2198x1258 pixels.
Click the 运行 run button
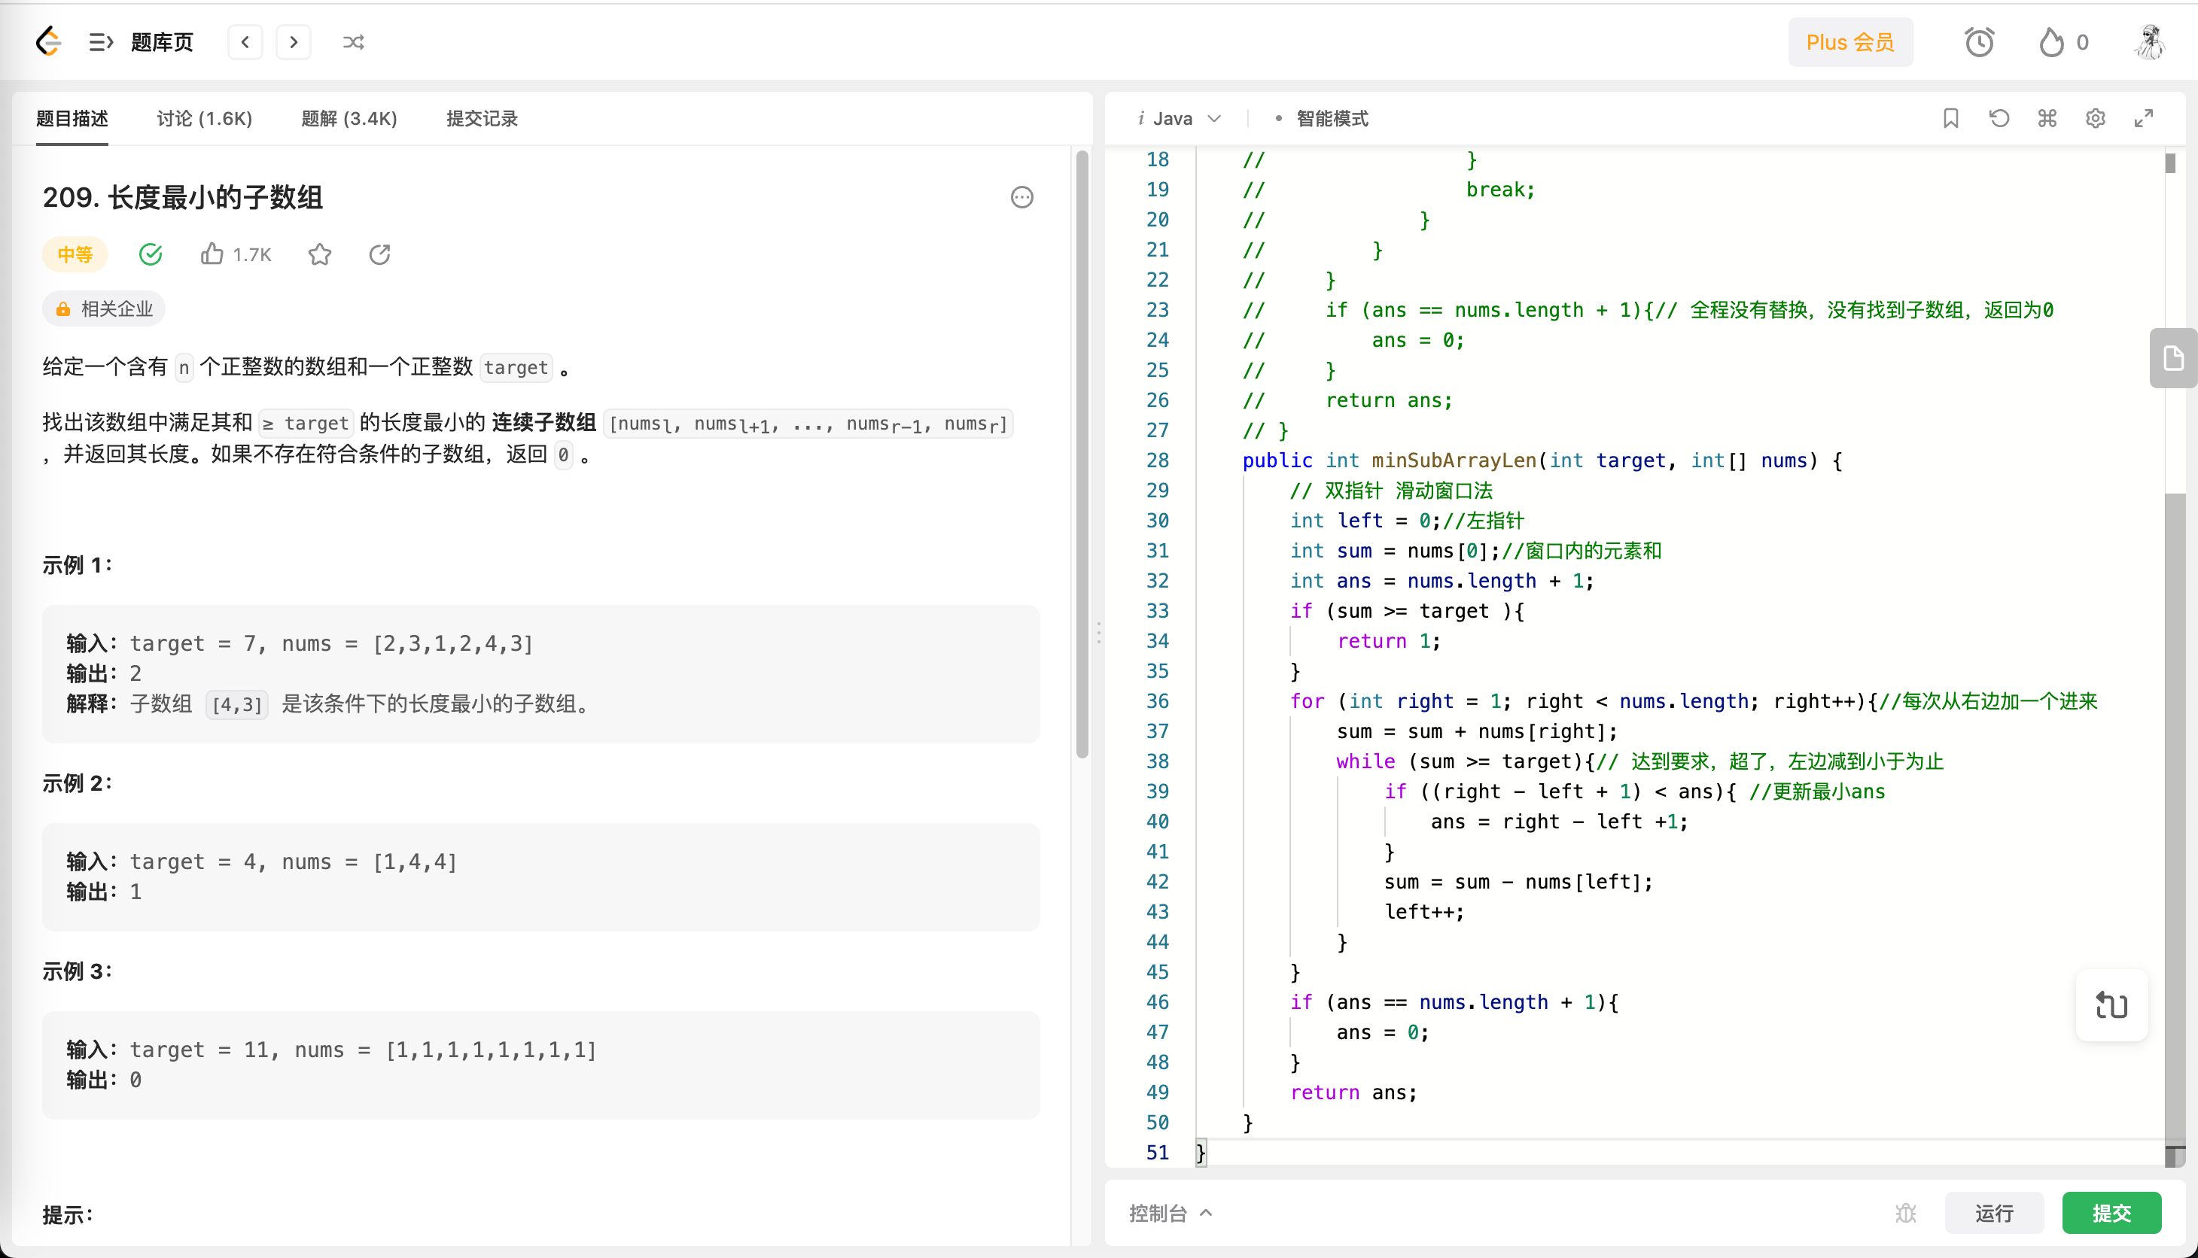point(1993,1213)
